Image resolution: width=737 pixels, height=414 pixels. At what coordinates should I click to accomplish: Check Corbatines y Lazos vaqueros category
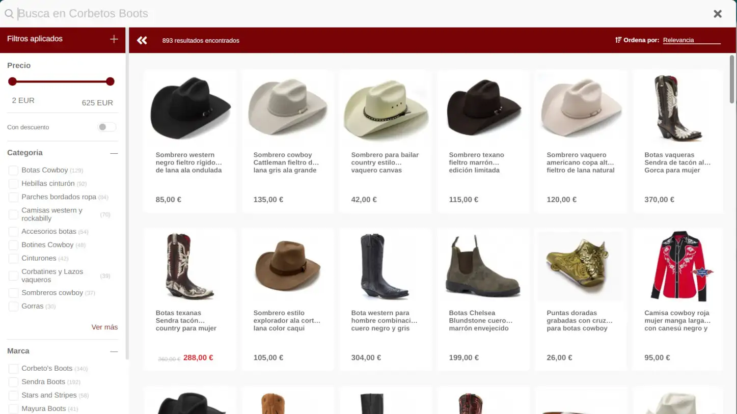pos(13,276)
